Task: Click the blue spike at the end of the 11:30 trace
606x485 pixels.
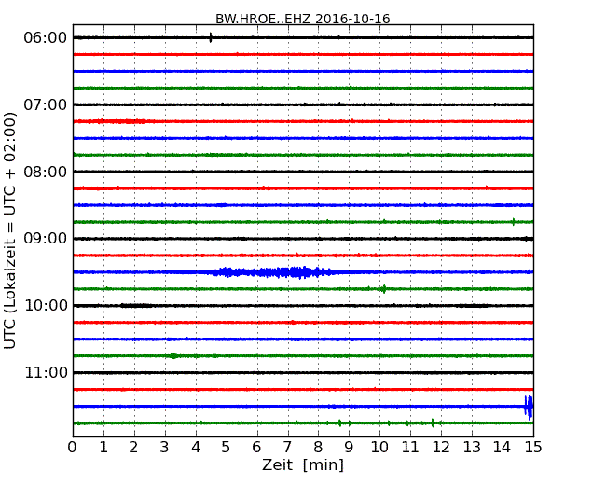Action: (x=529, y=407)
